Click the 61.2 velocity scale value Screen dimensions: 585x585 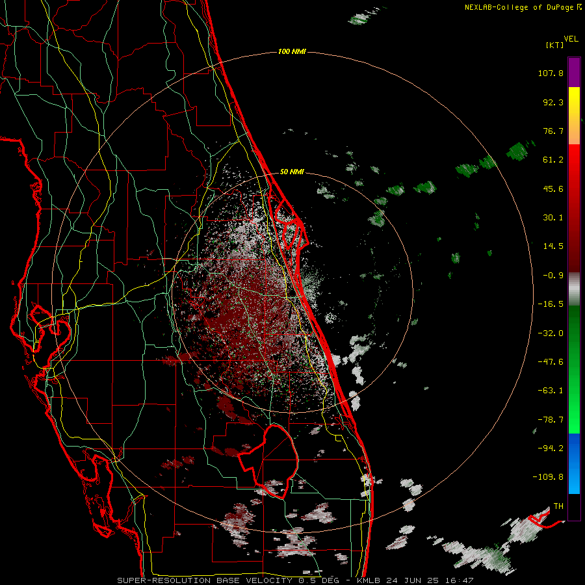[x=553, y=160]
